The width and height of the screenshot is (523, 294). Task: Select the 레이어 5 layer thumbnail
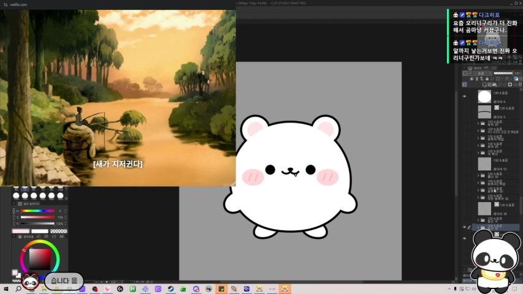[484, 112]
